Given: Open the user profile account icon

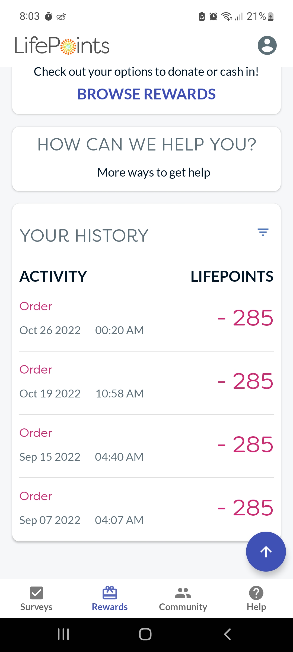Looking at the screenshot, I should pyautogui.click(x=267, y=45).
